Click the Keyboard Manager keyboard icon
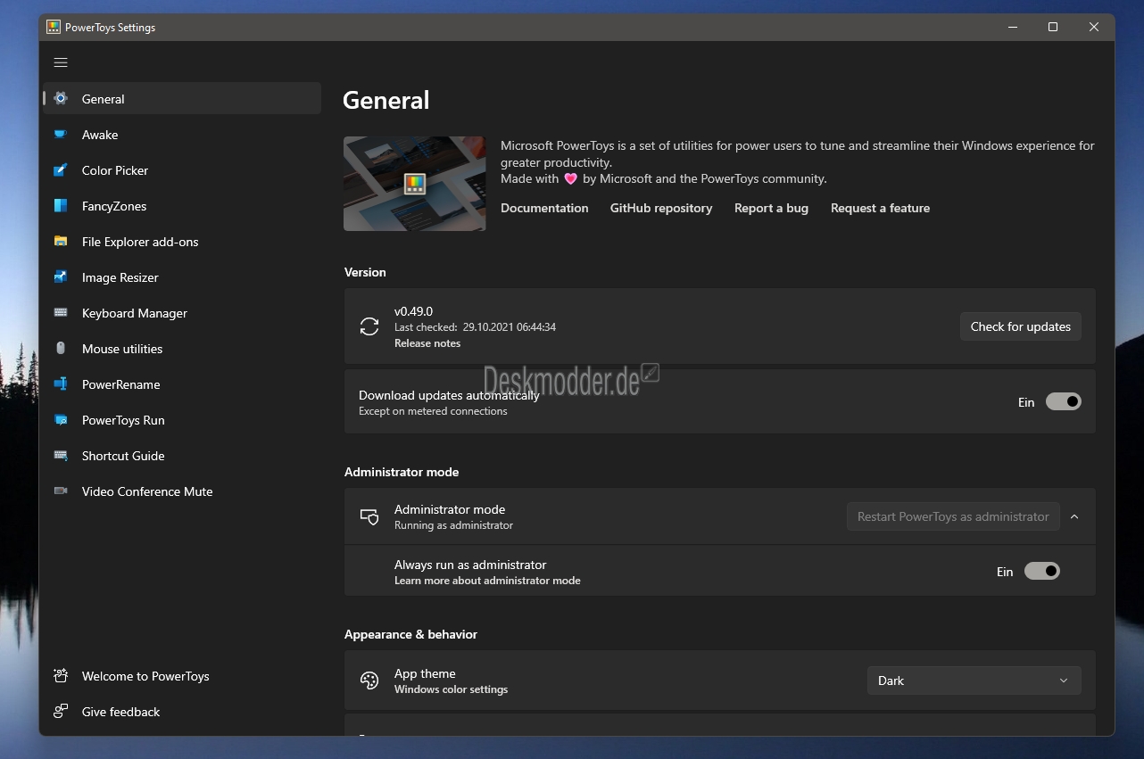Image resolution: width=1144 pixels, height=759 pixels. click(61, 313)
